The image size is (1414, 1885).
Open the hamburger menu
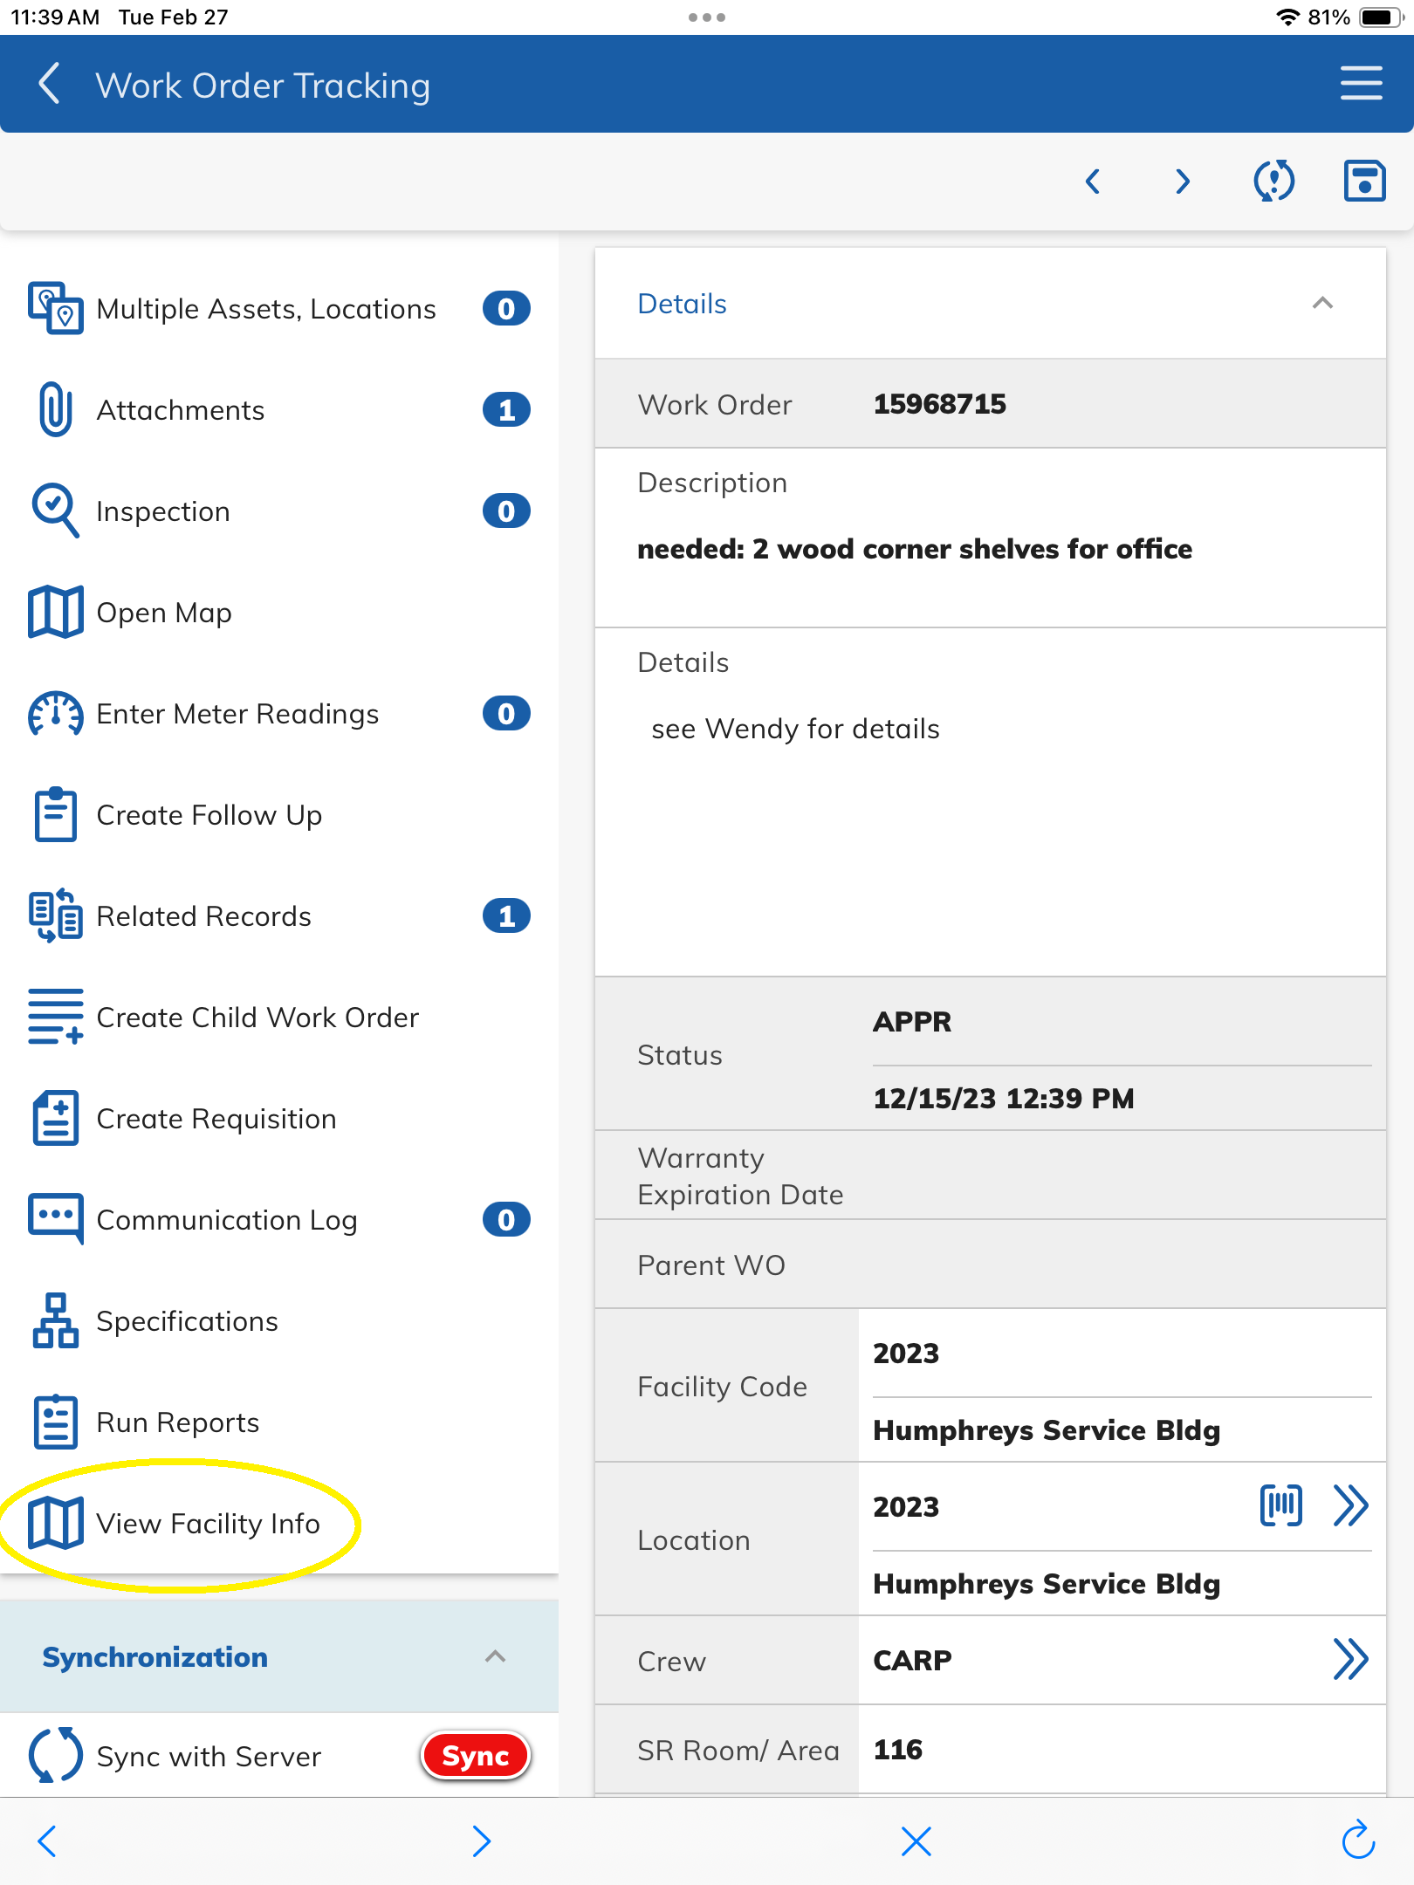pyautogui.click(x=1361, y=84)
